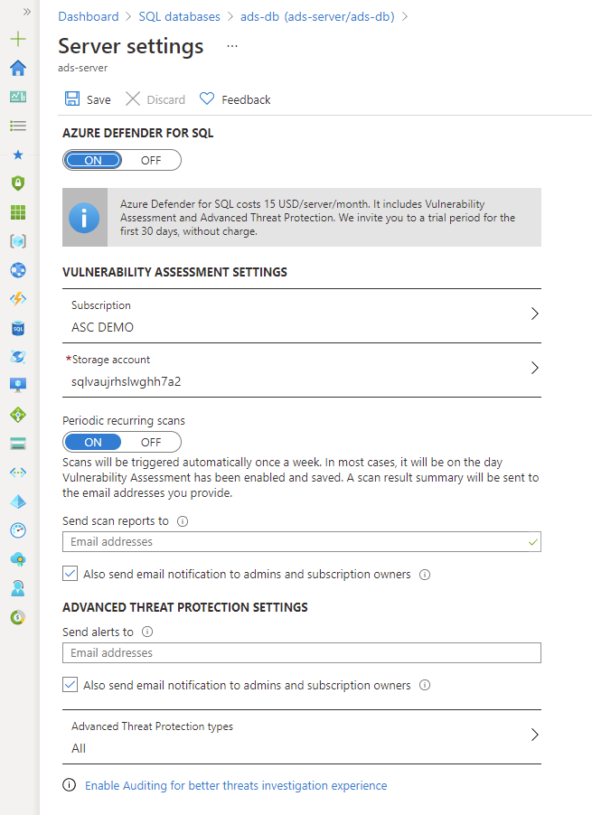Set Azure Defender for SQL to OFF

tap(151, 160)
